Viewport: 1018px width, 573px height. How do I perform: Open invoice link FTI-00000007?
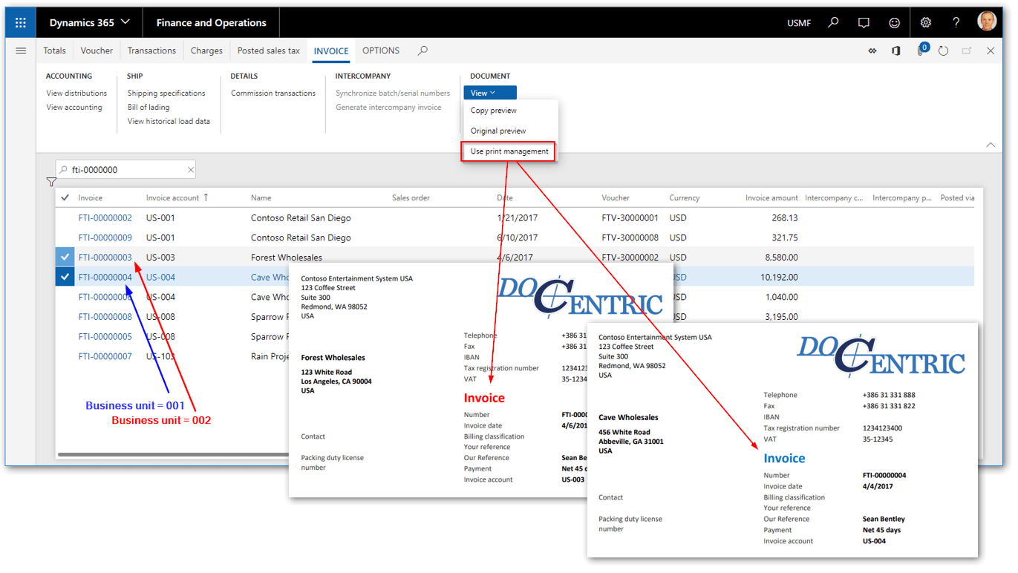point(105,356)
